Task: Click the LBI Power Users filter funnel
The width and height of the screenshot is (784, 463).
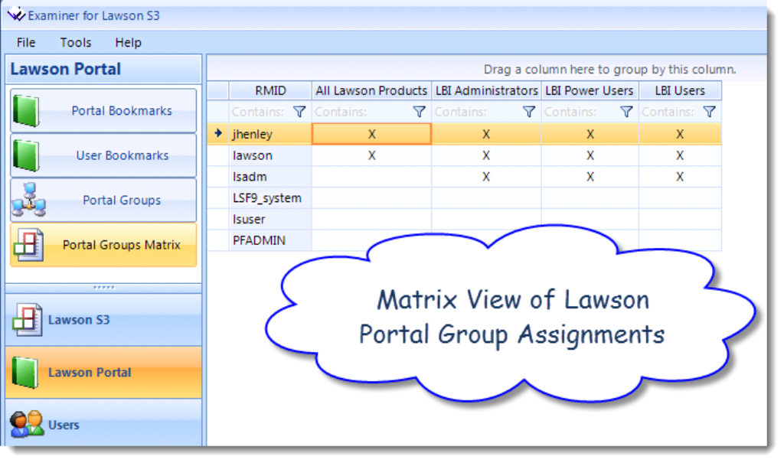Action: [x=626, y=112]
